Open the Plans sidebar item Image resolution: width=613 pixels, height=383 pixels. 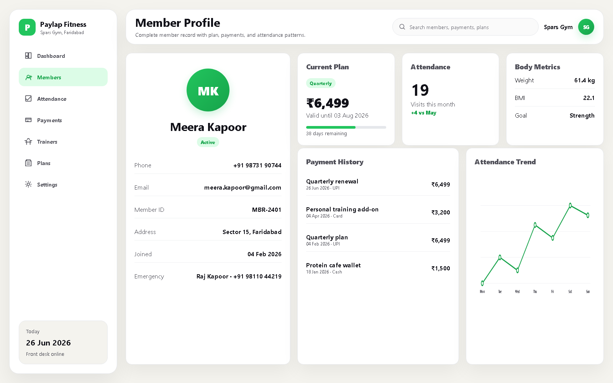63,163
